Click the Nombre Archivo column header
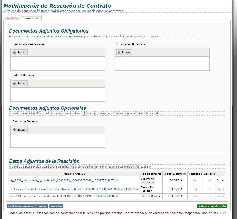The image size is (237, 219). point(74,174)
